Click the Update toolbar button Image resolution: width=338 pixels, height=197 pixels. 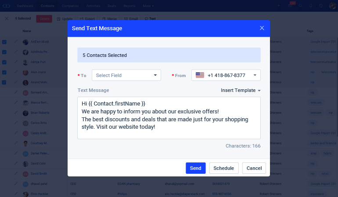click(x=65, y=19)
